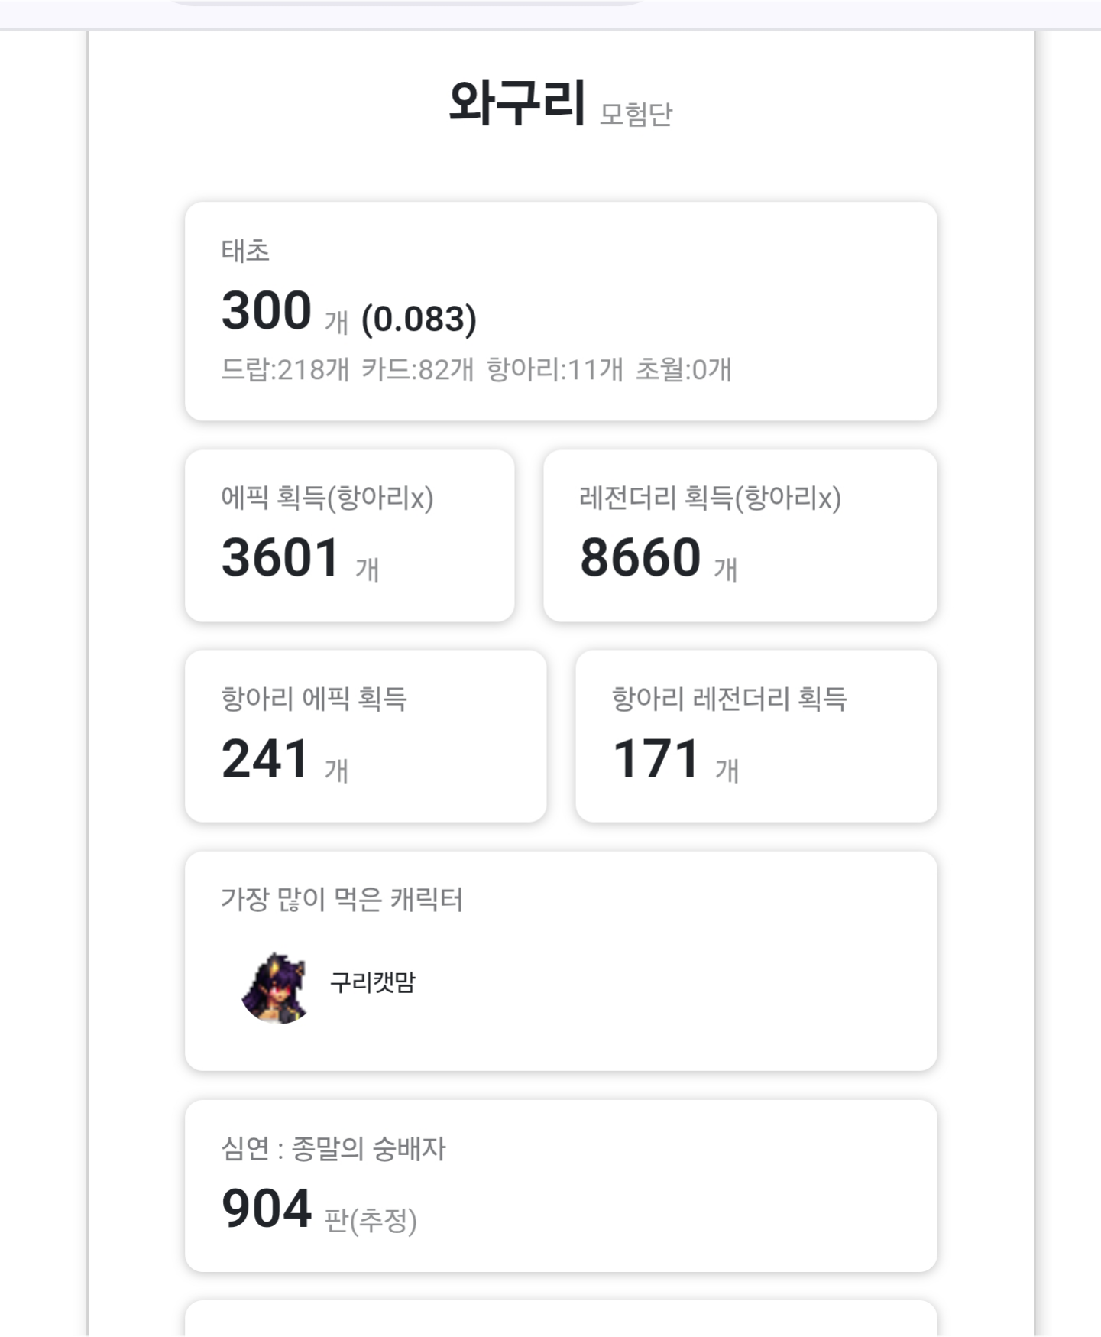Click the 와구리 adventure team title
The height and width of the screenshot is (1337, 1101).
tap(517, 102)
